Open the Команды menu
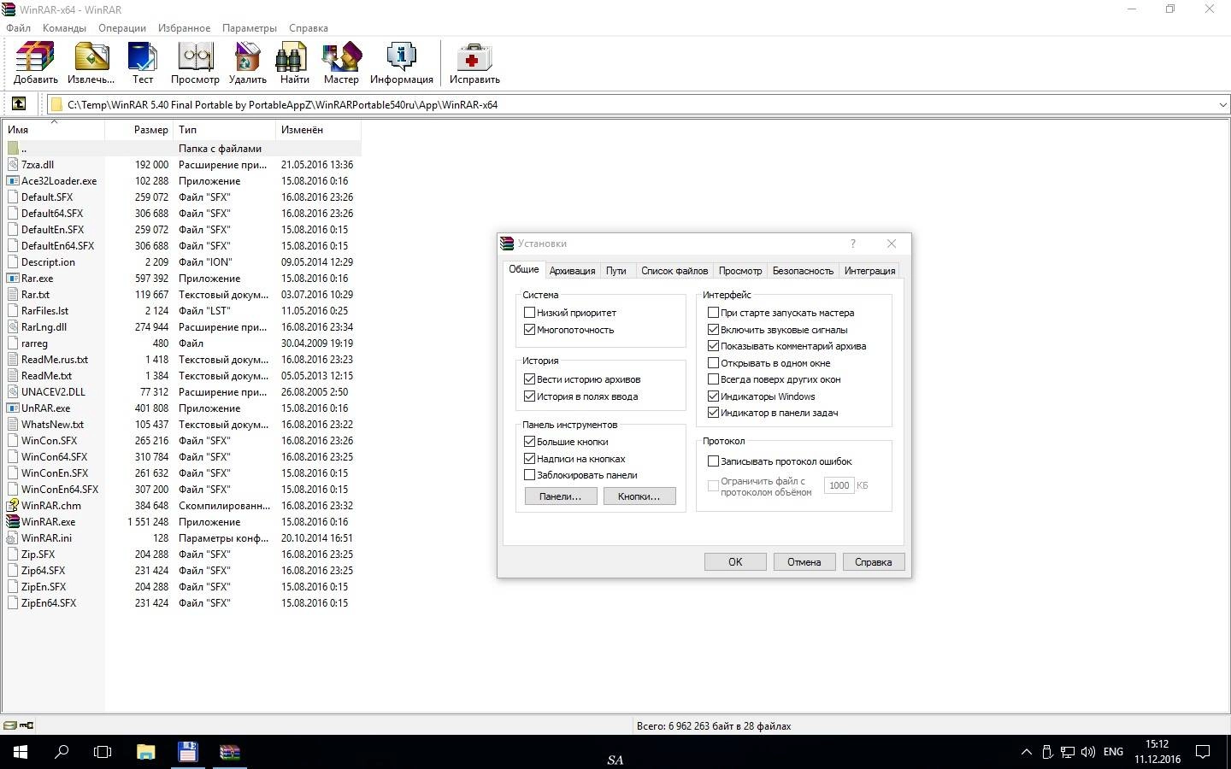Viewport: 1231px width, 769px height. pos(64,28)
